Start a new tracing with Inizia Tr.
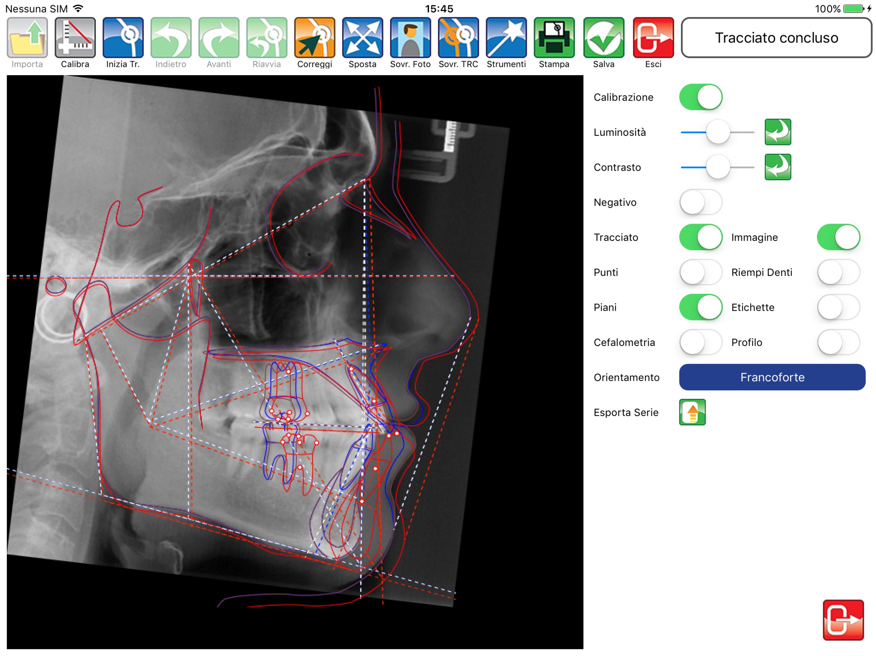The image size is (876, 656). [x=123, y=38]
